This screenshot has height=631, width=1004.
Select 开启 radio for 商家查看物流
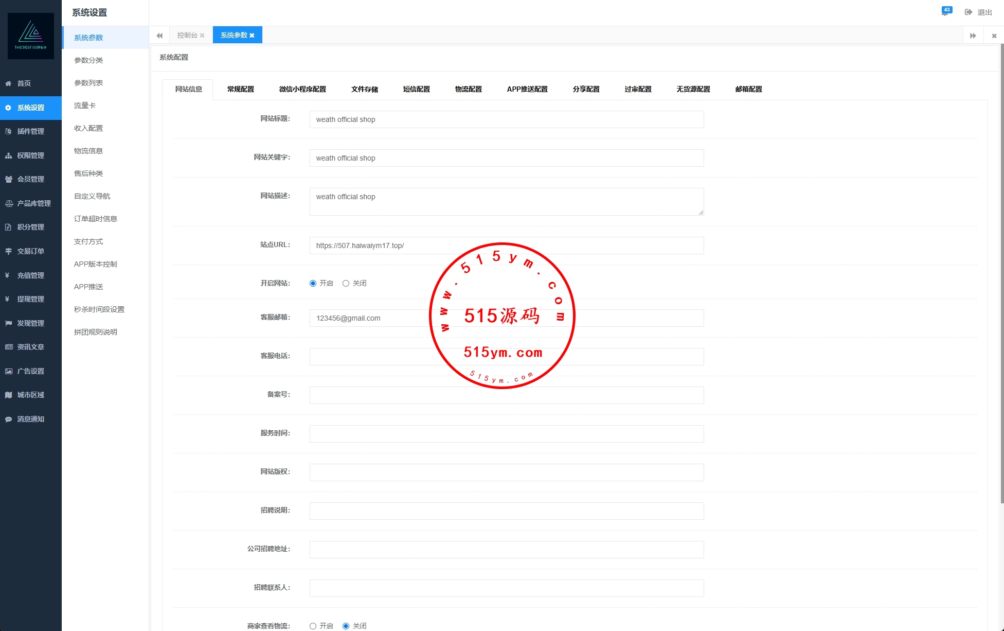coord(313,626)
